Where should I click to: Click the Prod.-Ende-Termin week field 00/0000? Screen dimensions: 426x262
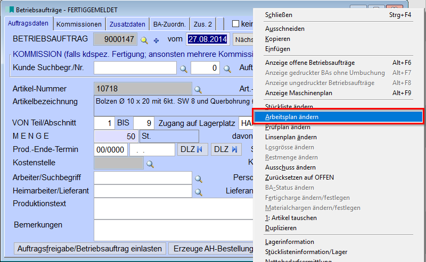(x=111, y=150)
